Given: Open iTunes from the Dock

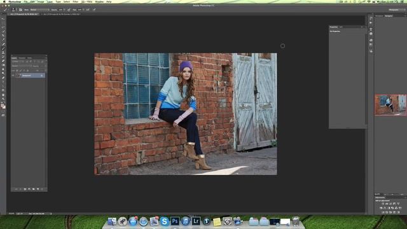Looking at the screenshot, I should (x=185, y=221).
